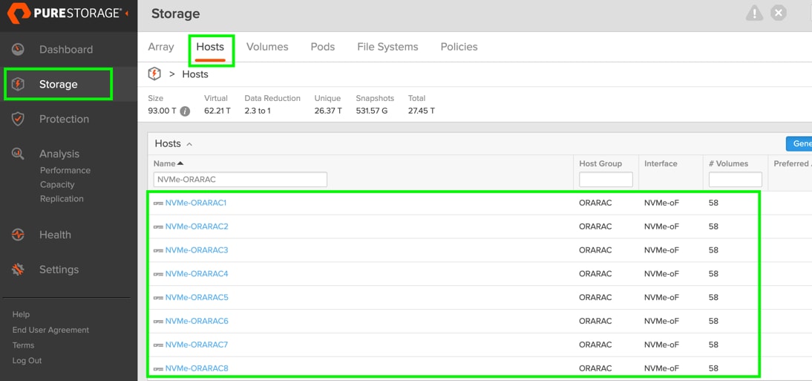Click the Interface column header
Screen dimensions: 812x381
[661, 163]
